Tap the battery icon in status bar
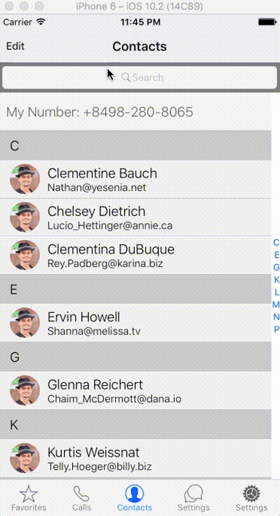Image resolution: width=280 pixels, height=516 pixels. (267, 22)
